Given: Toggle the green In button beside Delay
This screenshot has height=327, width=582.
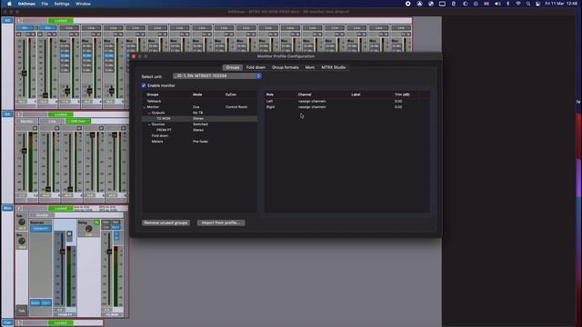Looking at the screenshot, I should tap(96, 223).
